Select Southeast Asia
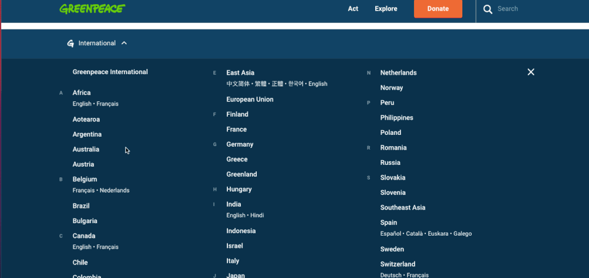589x278 pixels. 403,208
